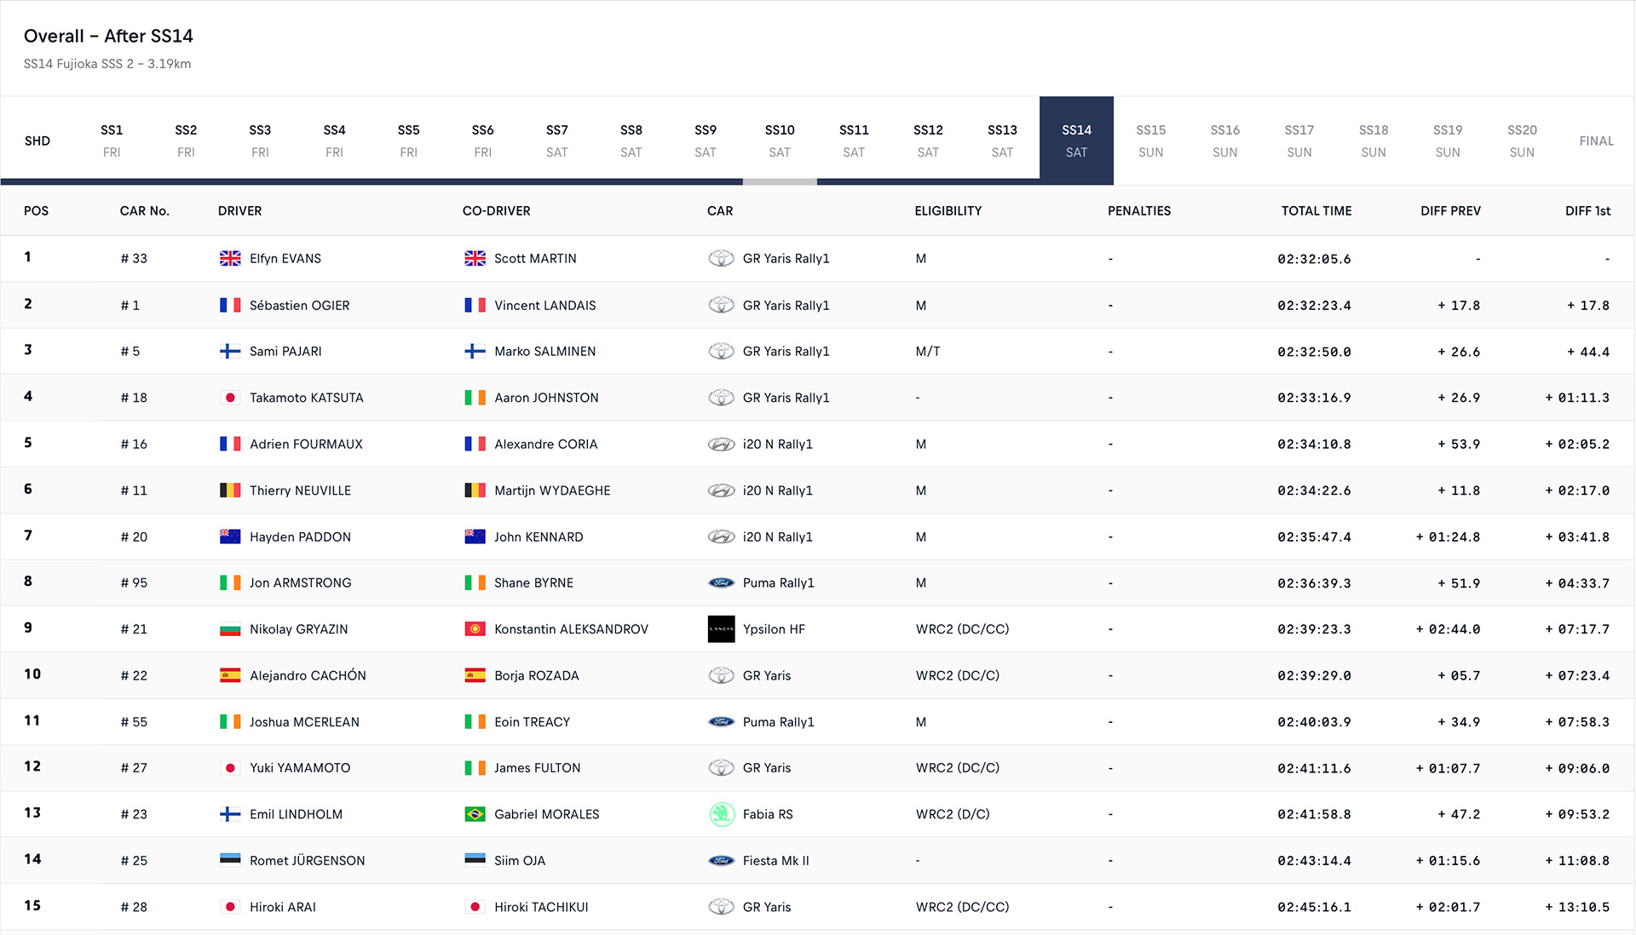The height and width of the screenshot is (935, 1636).
Task: Click Ford logo beside Puma Rally1 for ARMSTRONG
Action: click(x=721, y=583)
